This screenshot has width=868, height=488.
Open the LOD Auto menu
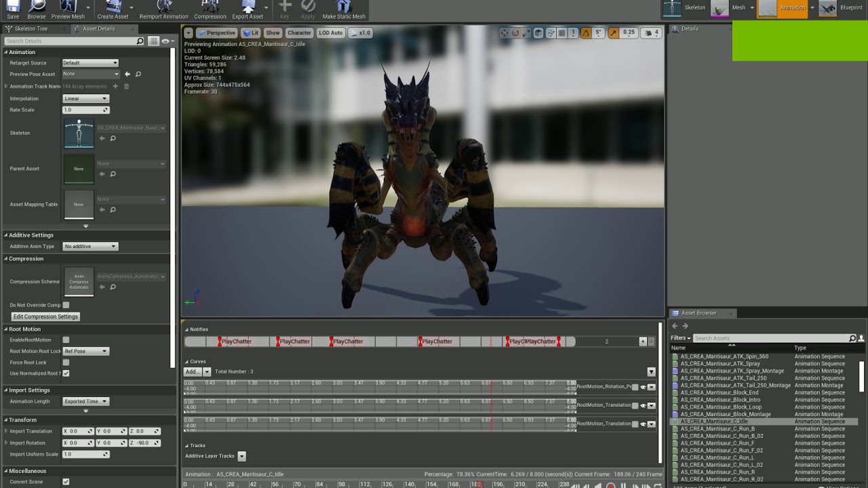pyautogui.click(x=331, y=33)
